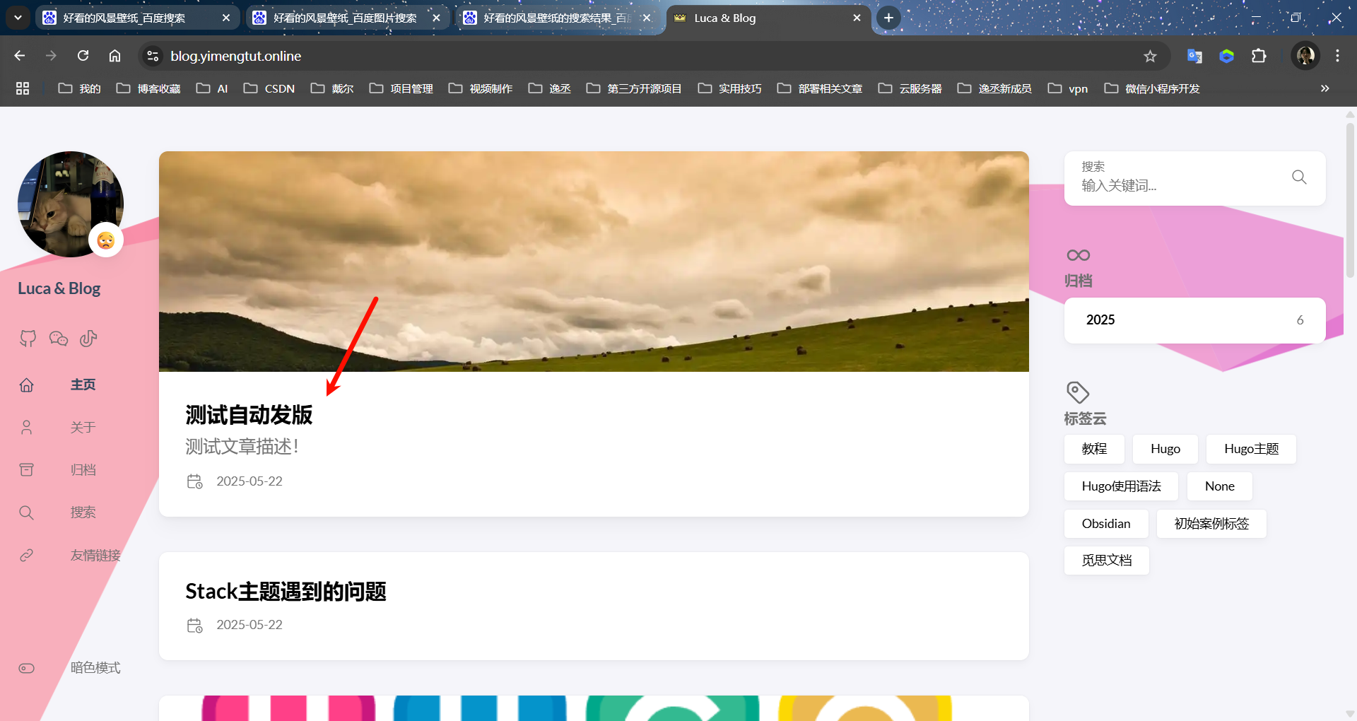This screenshot has height=721, width=1357.
Task: Click the link icon beside 友情链接
Action: tap(27, 556)
